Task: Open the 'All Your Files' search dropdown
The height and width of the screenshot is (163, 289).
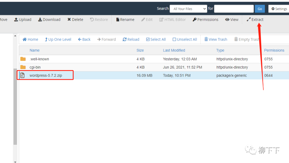Action: pos(188,9)
